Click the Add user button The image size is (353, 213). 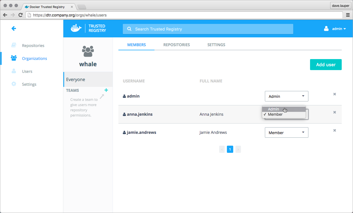click(326, 65)
